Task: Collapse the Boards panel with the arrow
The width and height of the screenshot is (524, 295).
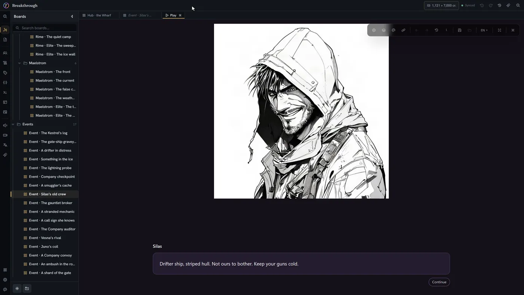Action: click(x=72, y=16)
